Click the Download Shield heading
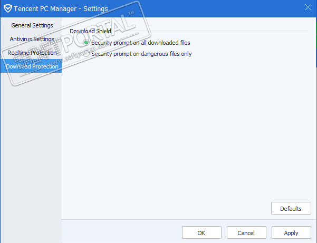The image size is (317, 243). (90, 31)
